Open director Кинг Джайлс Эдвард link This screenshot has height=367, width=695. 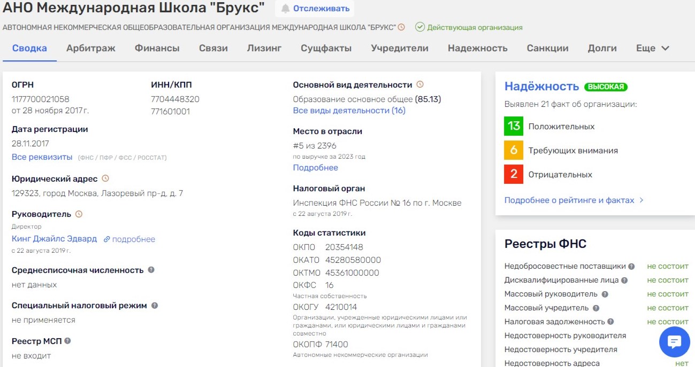(55, 239)
